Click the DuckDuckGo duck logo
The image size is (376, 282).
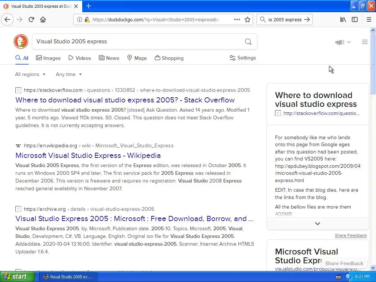(21, 41)
